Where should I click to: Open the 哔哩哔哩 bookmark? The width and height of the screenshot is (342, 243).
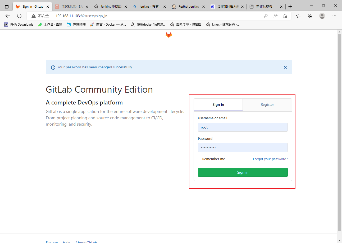[x=76, y=24]
